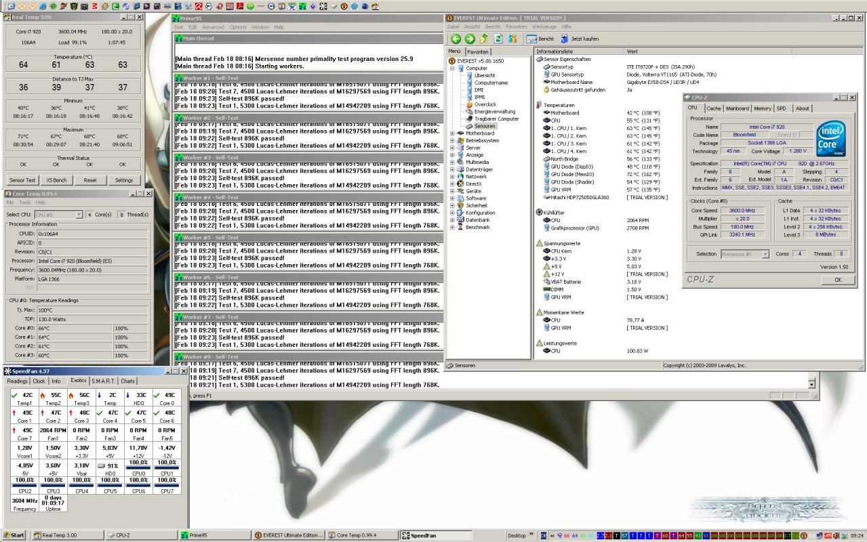Open the Ansicht menu in EVEREST
This screenshot has width=867, height=542.
pyautogui.click(x=472, y=26)
